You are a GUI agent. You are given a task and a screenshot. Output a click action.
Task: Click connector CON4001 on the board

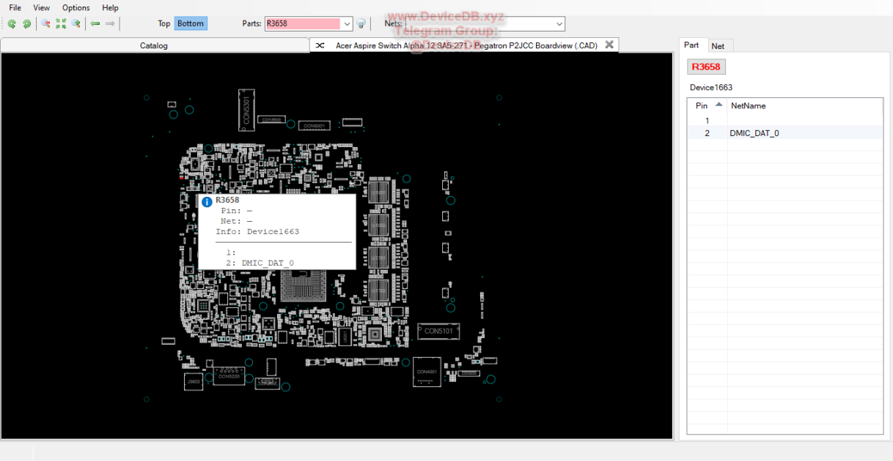click(427, 372)
